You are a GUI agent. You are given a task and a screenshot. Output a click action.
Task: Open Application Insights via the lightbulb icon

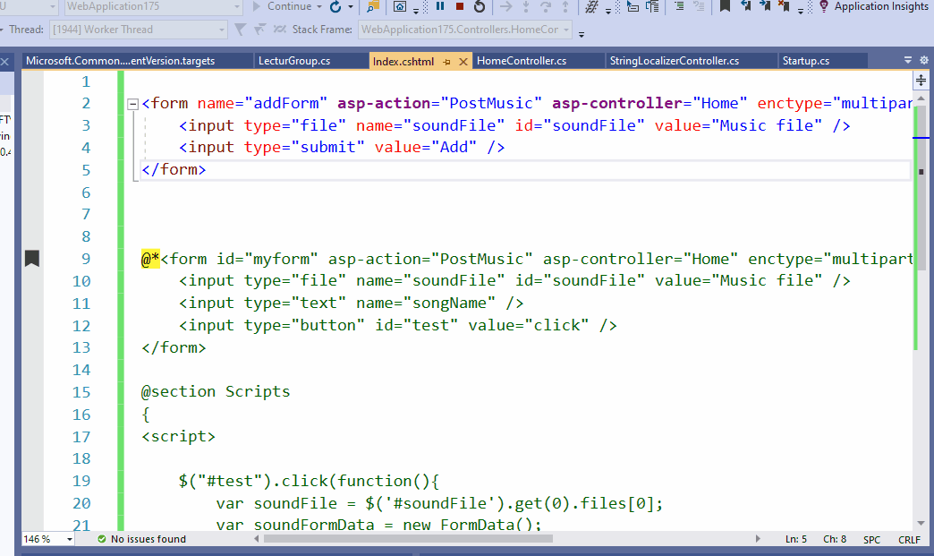point(824,8)
